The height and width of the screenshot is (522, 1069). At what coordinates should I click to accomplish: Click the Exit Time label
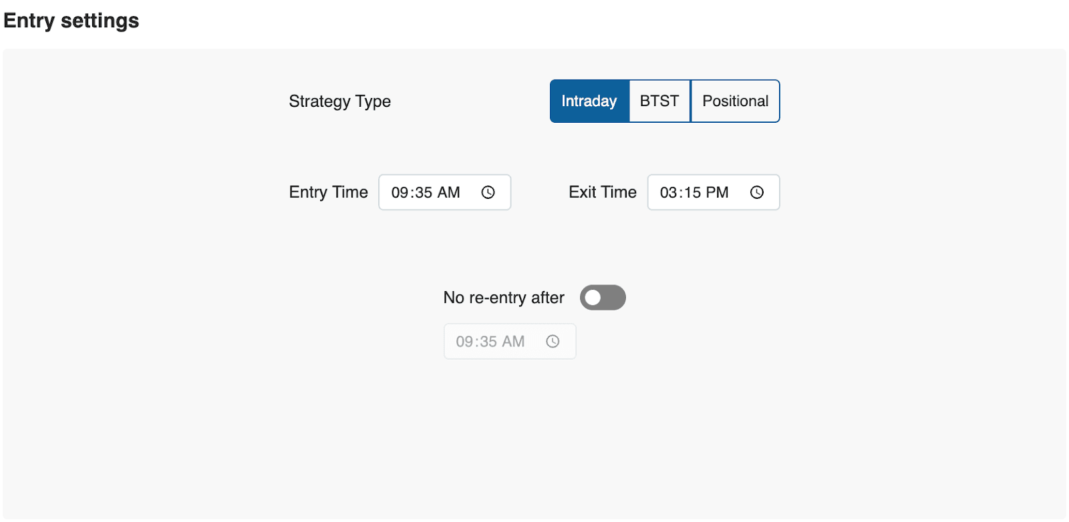point(602,192)
